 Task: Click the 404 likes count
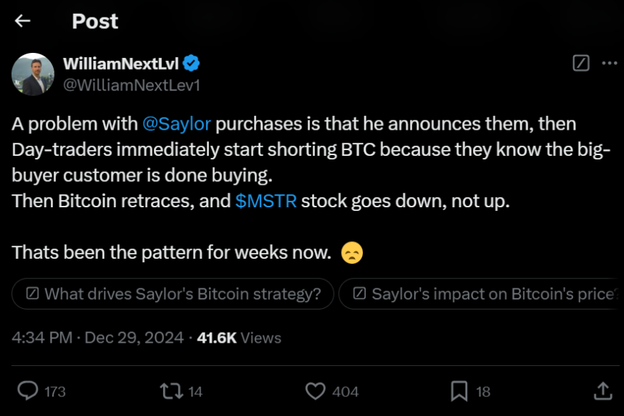pyautogui.click(x=345, y=392)
